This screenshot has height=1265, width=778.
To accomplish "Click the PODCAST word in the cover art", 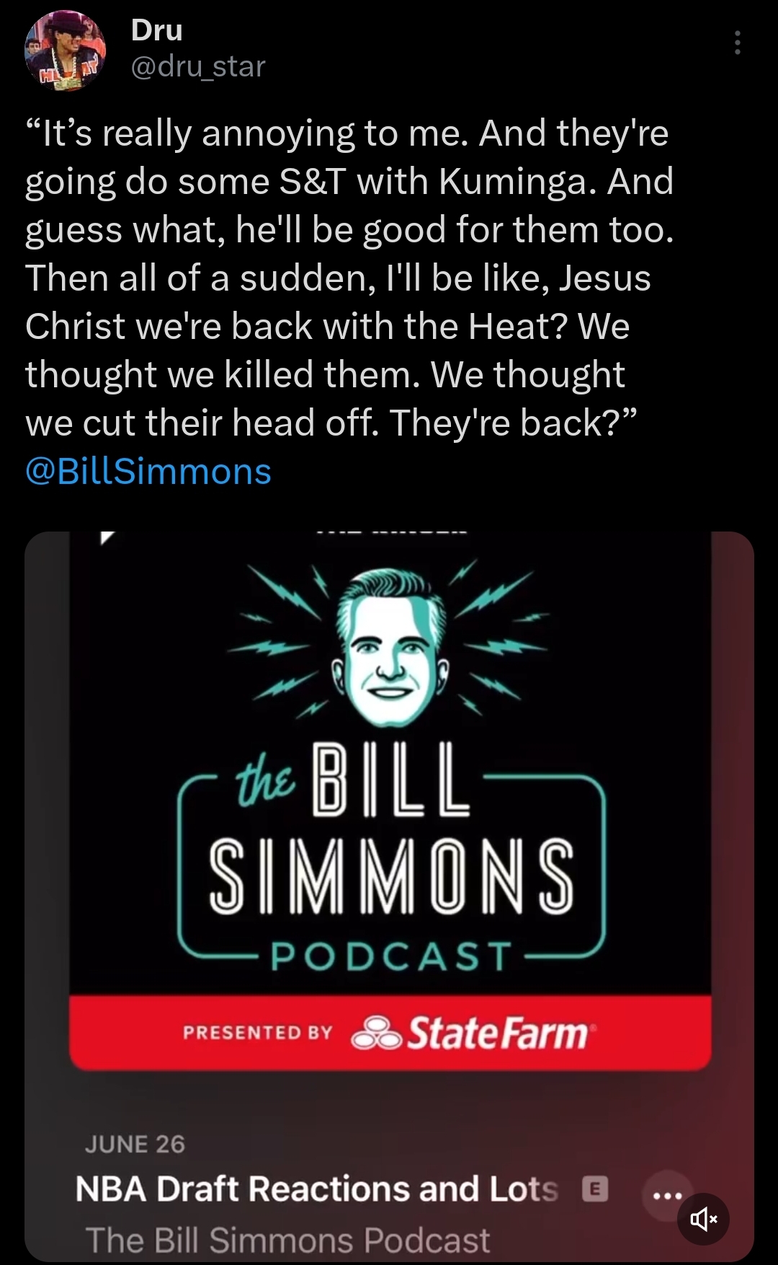I will click(392, 956).
